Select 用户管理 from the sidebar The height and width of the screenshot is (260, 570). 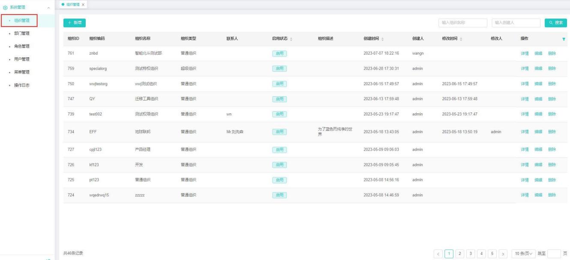point(21,59)
